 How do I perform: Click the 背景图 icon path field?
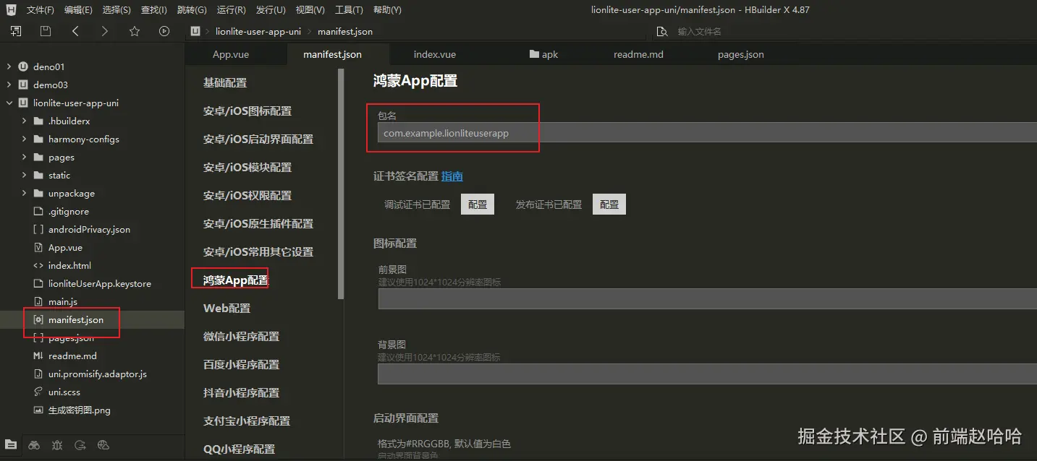coord(707,374)
